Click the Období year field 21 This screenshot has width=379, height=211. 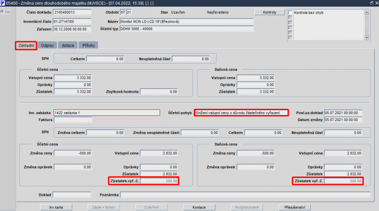click(129, 12)
